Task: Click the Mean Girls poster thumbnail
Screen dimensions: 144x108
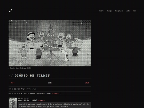Action: [13, 103]
